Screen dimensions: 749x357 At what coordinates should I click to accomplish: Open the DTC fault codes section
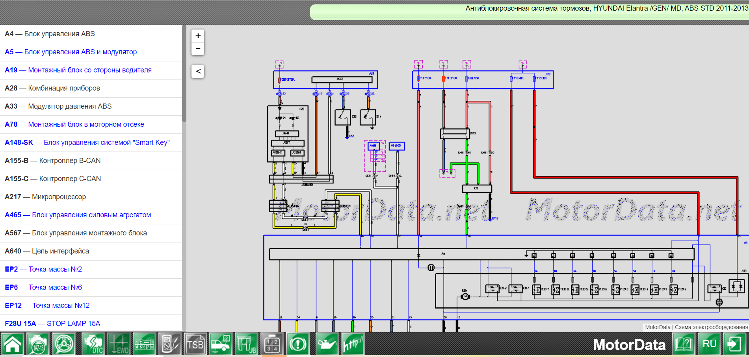point(93,344)
